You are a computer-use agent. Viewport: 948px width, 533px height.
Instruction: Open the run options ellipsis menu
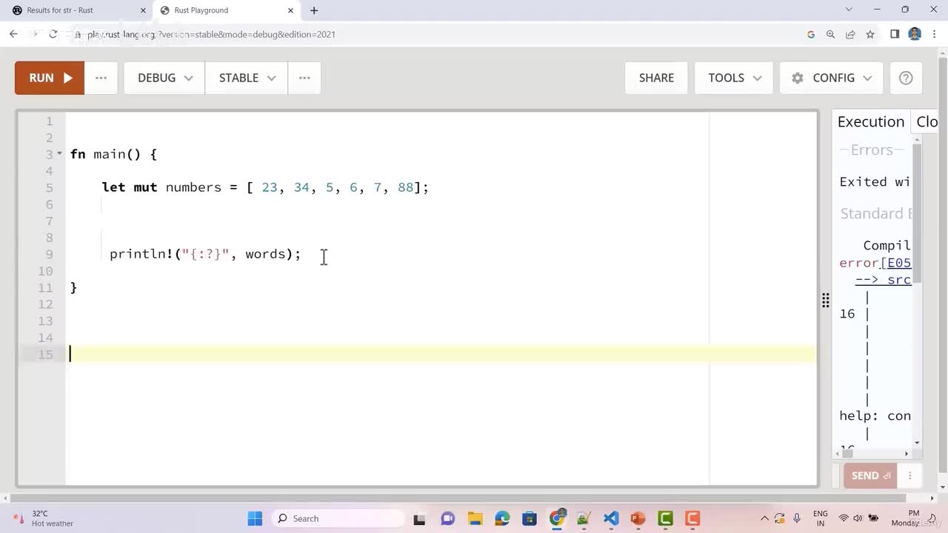[x=101, y=78]
